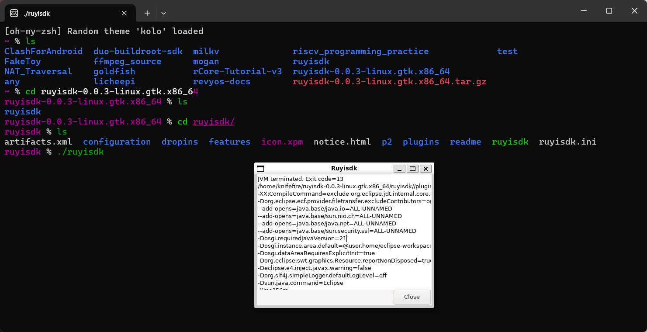647x332 pixels.
Task: Click the red ruyisdk tar.gz filename in terminal
Action: 389,82
